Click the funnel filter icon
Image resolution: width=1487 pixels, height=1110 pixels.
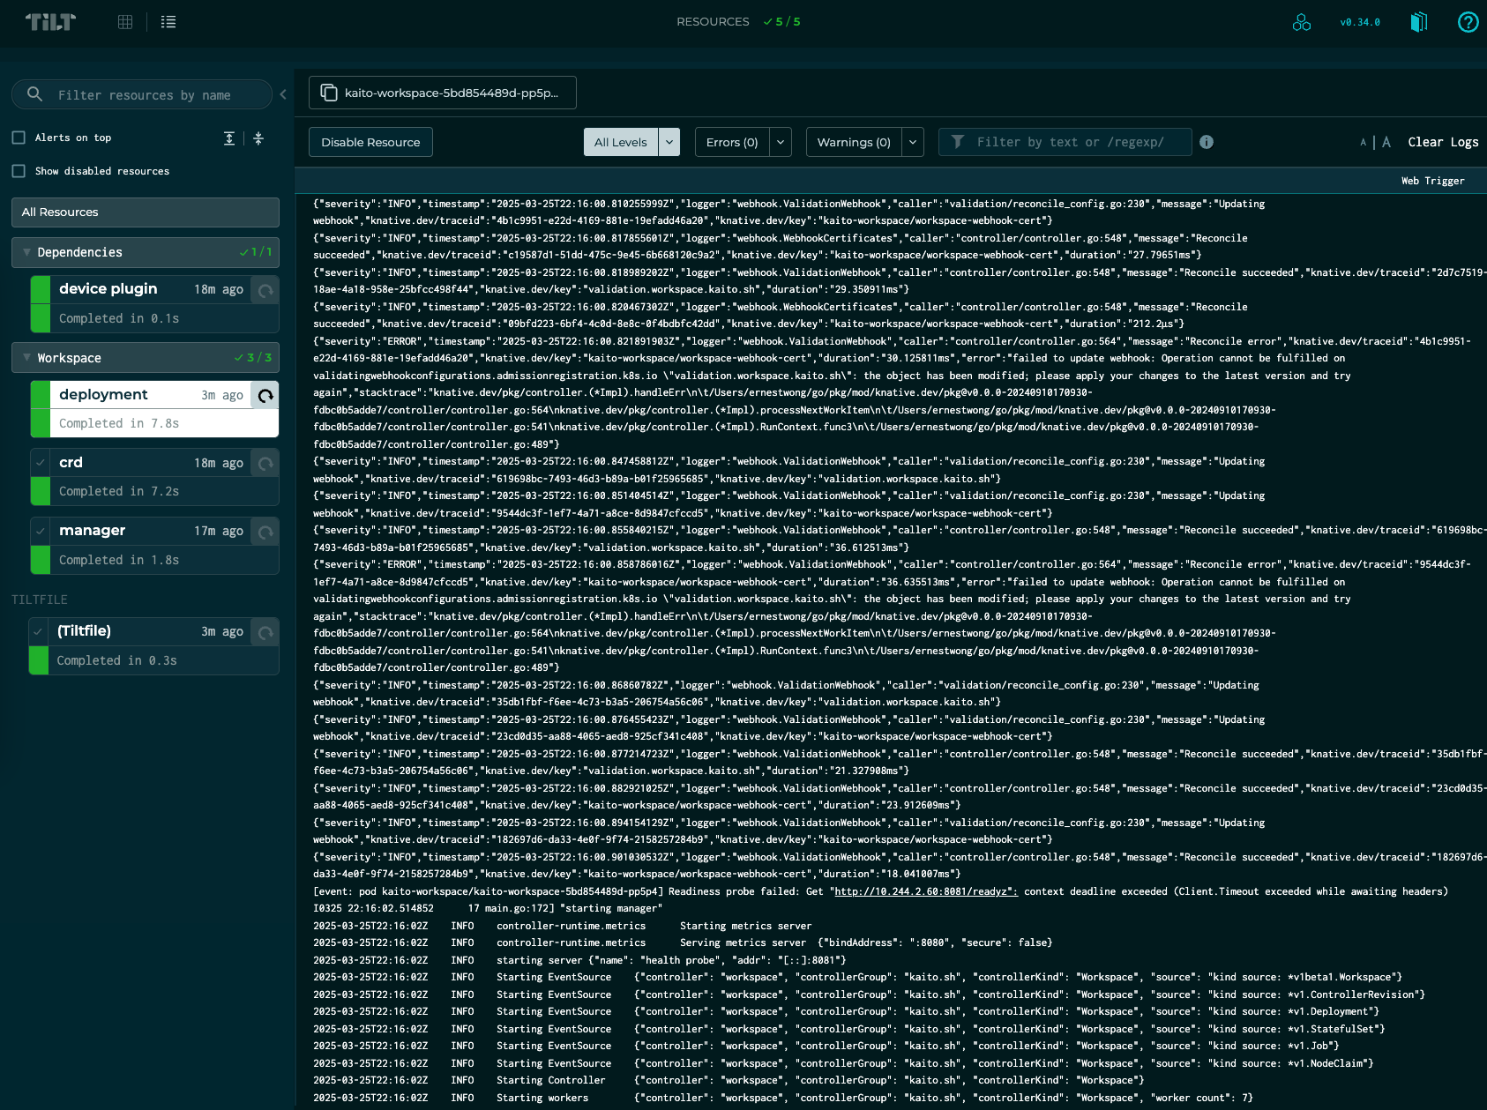[x=957, y=142]
